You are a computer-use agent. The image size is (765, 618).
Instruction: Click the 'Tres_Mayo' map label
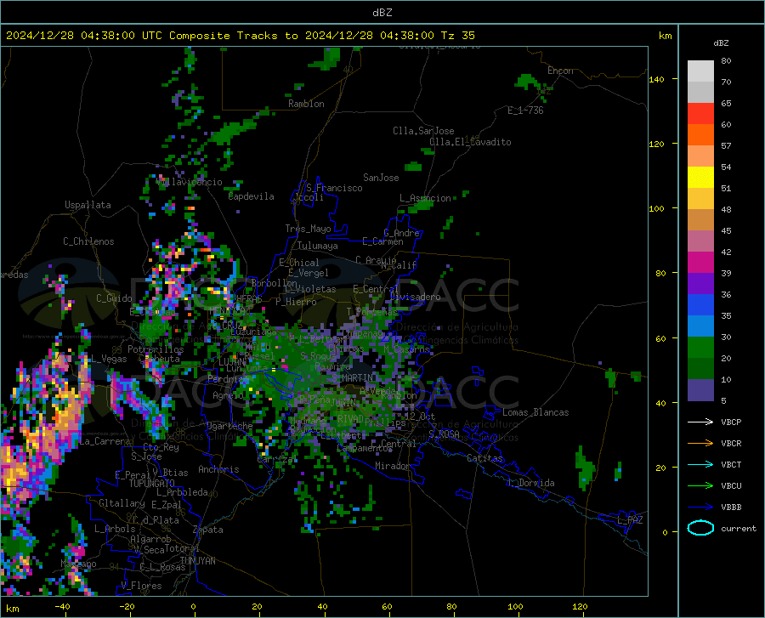coord(308,229)
